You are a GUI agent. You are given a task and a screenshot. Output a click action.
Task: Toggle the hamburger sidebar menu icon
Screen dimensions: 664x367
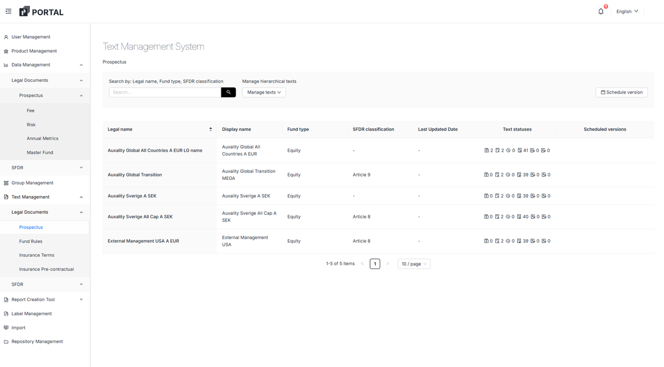pyautogui.click(x=8, y=11)
